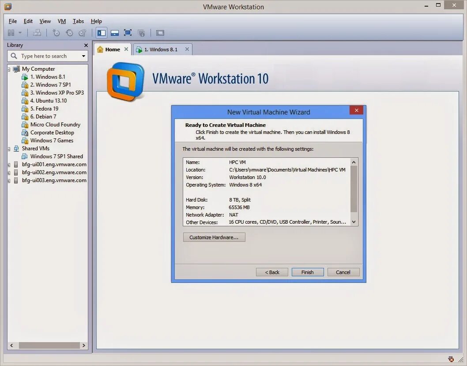
Task: Click the Suspend VM power icon in toolbar
Action: click(11, 33)
